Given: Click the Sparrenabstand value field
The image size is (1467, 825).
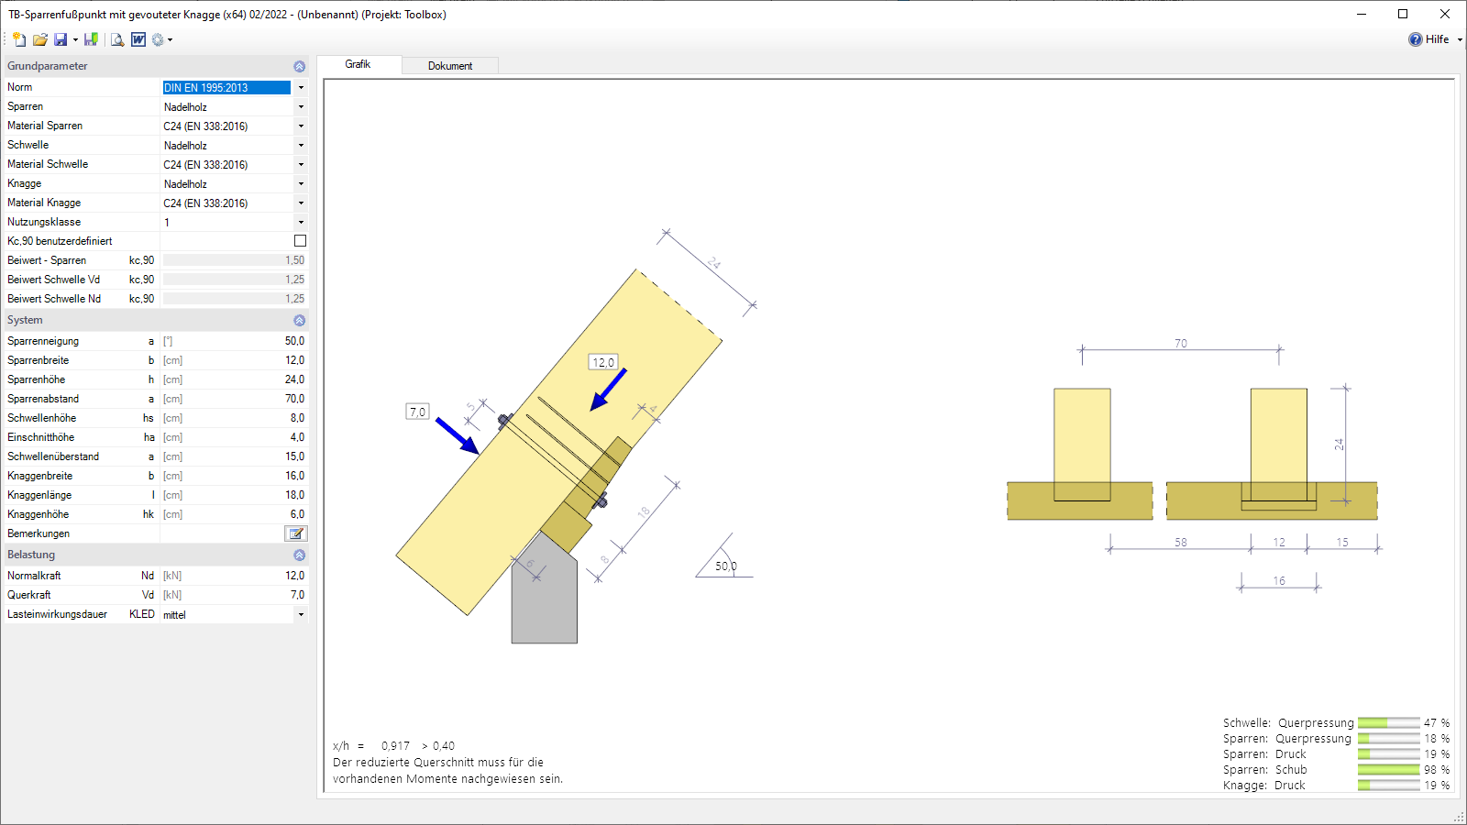Looking at the screenshot, I should 234,399.
